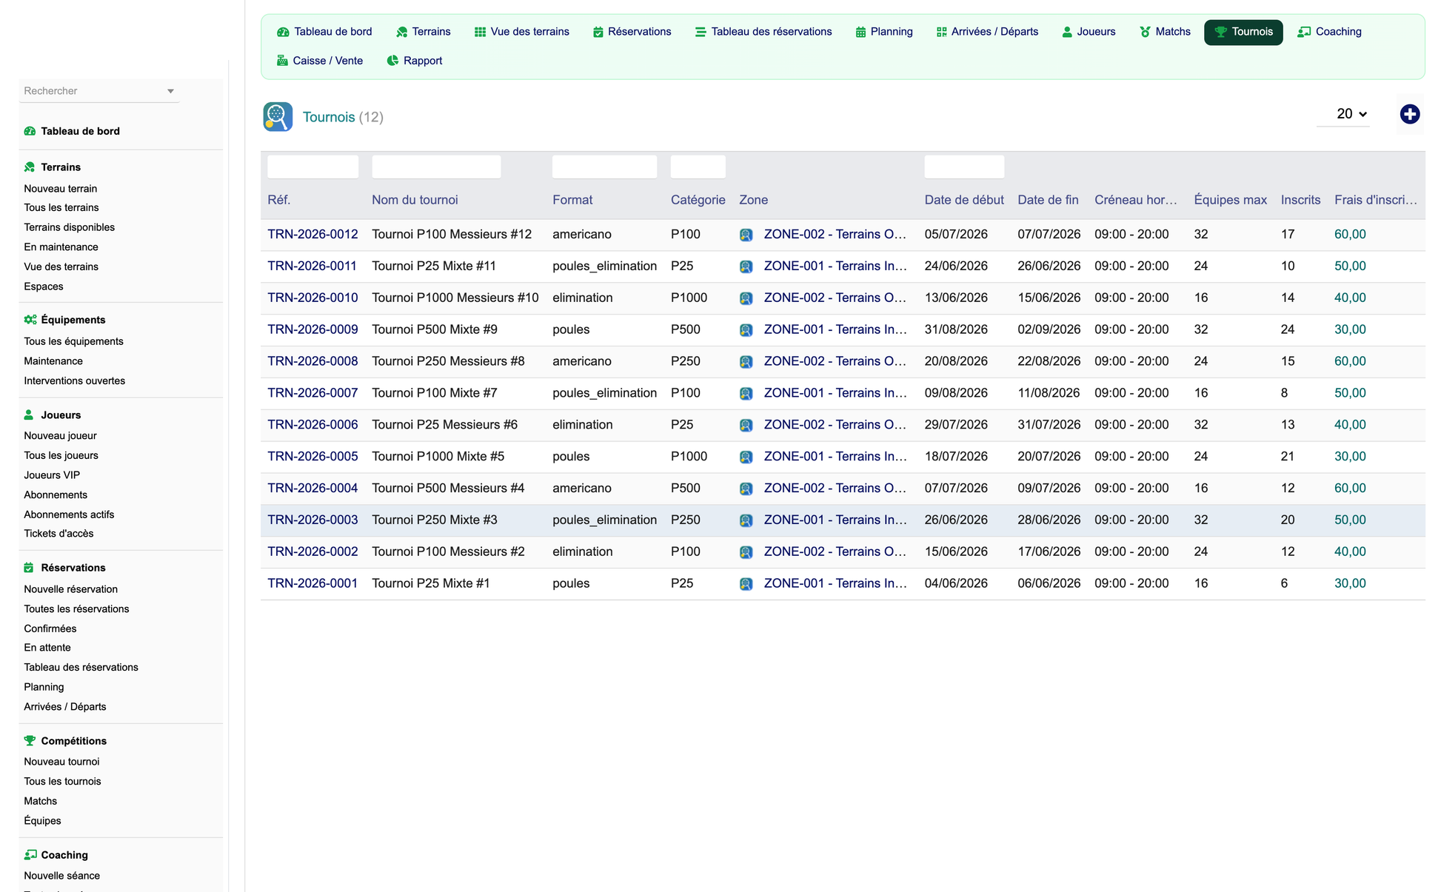Click sidebar Terrains section icon

(30, 167)
